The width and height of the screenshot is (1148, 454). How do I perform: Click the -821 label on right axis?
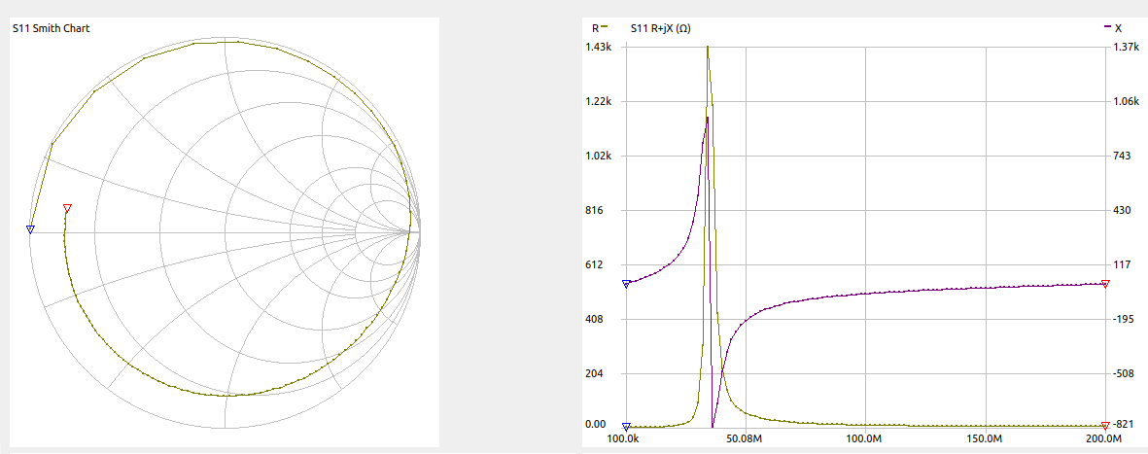coord(1126,425)
